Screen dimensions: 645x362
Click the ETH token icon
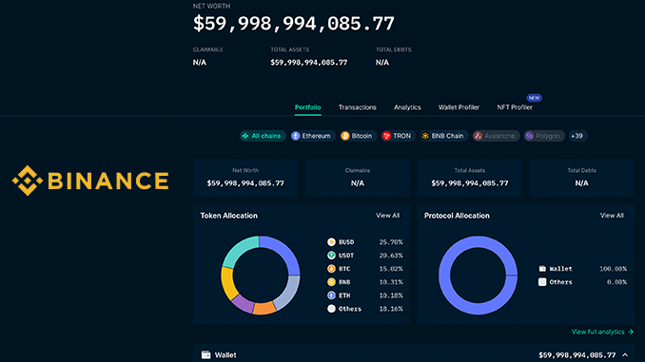331,295
